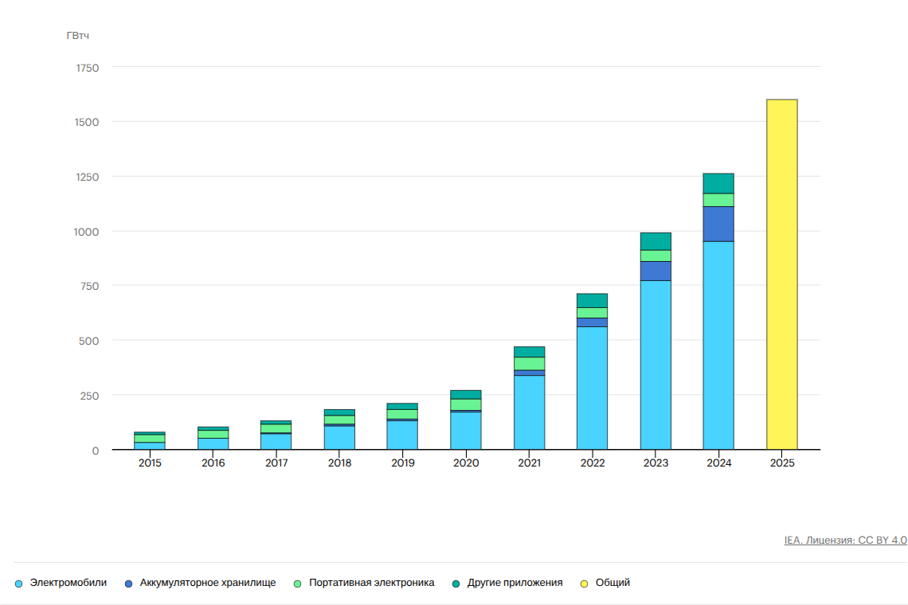Click light-green electronics segment of 2021 bar
This screenshot has height=605, width=908.
(x=529, y=363)
